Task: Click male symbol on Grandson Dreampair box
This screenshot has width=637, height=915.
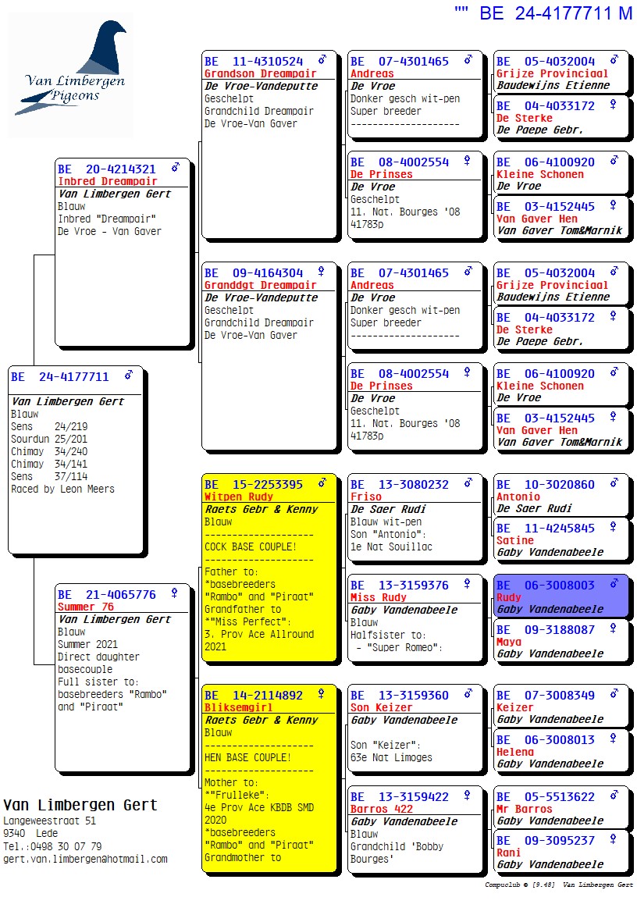Action: pos(322,60)
